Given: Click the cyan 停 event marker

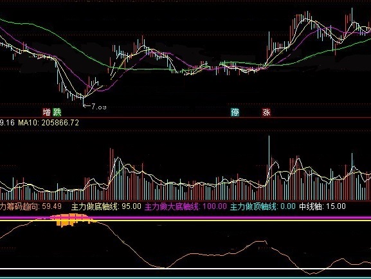Looking at the screenshot, I should click(235, 112).
